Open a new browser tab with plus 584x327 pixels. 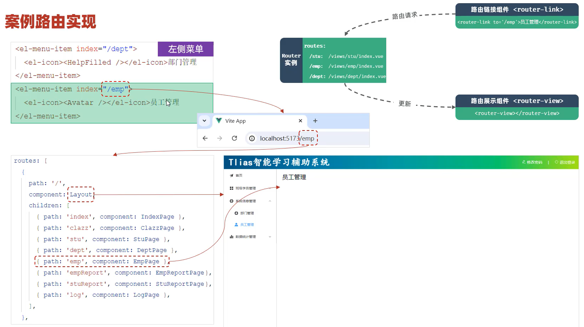pyautogui.click(x=315, y=121)
